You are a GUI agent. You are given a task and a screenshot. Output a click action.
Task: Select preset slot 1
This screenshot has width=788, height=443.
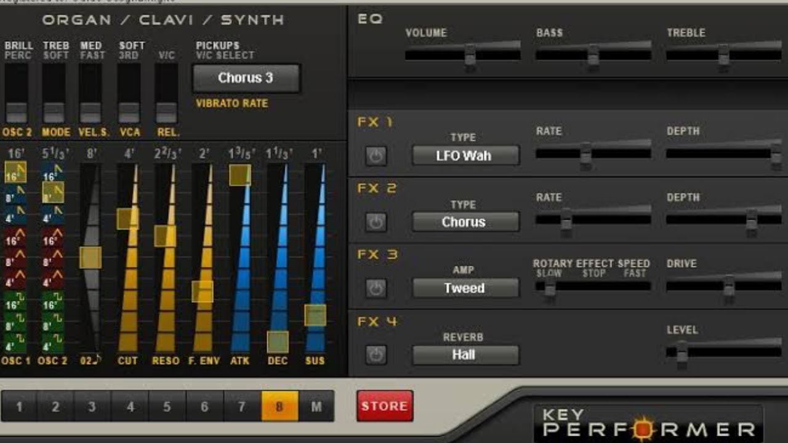click(19, 406)
